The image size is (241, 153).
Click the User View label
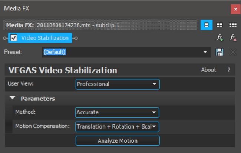[x=21, y=84]
